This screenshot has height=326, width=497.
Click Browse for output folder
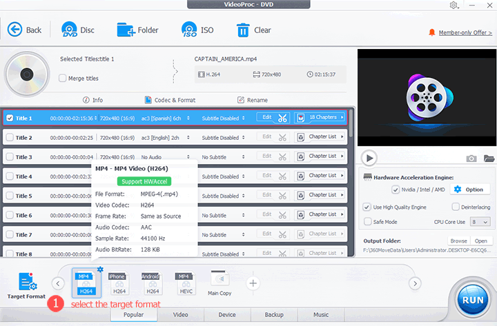point(458,241)
